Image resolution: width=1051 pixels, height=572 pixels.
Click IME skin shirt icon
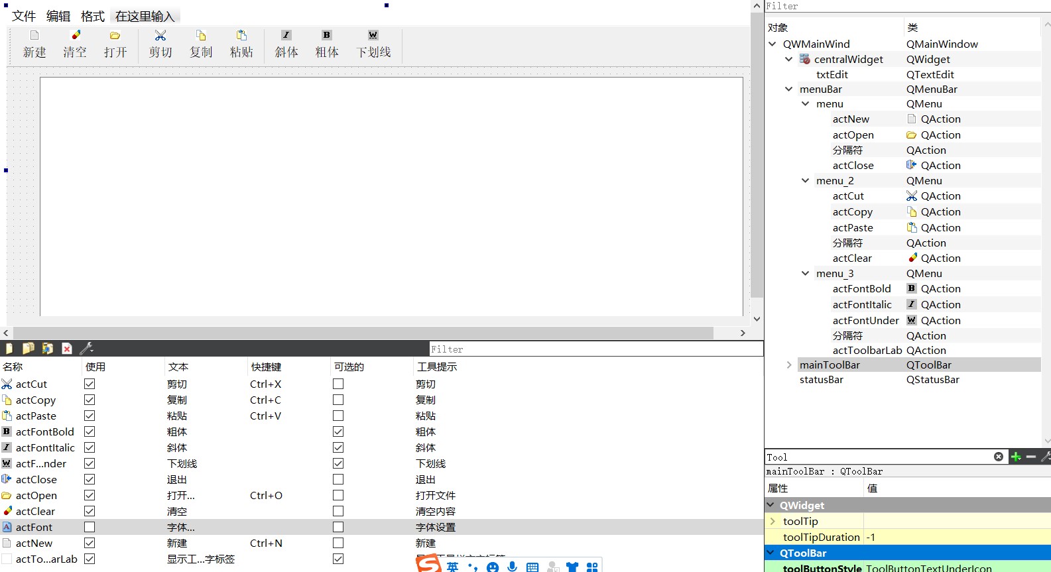point(572,567)
